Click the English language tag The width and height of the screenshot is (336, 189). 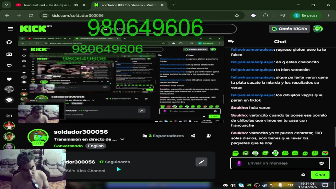96,146
